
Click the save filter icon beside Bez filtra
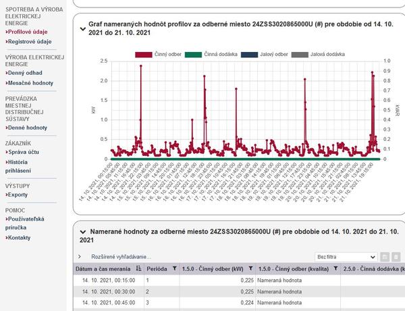click(x=385, y=257)
